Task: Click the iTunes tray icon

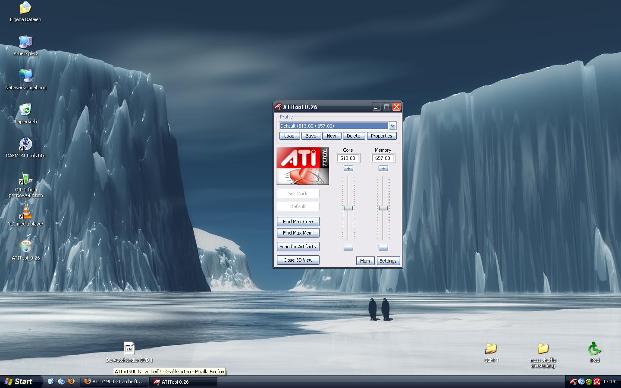Action: pos(581,382)
